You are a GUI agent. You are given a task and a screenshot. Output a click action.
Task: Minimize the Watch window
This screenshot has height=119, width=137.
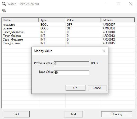click(x=107, y=4)
